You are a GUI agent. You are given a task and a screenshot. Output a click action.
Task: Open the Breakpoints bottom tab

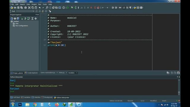tap(47, 97)
